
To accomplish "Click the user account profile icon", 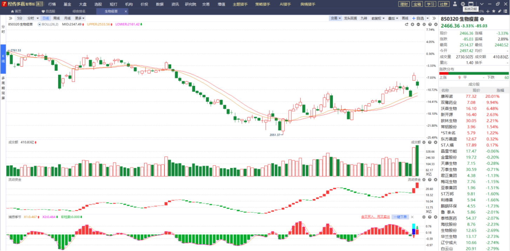I will (455, 4).
